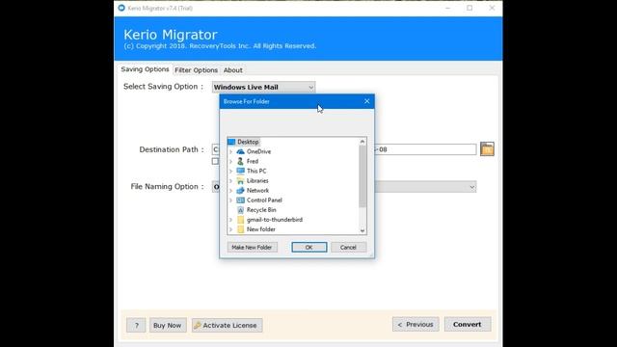Viewport: 617px width, 347px height.
Task: Select the 'This PC' label in tree
Action: 256,171
